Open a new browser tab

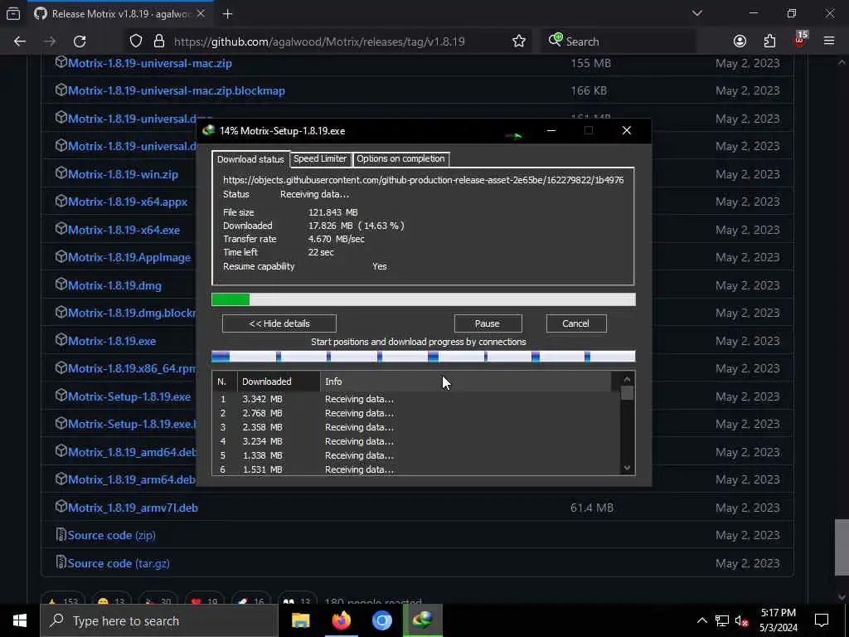(x=227, y=14)
